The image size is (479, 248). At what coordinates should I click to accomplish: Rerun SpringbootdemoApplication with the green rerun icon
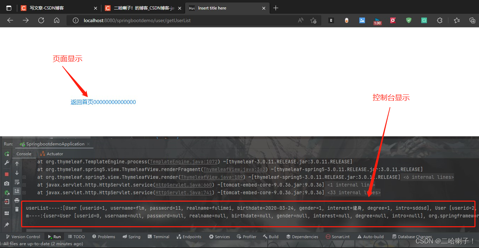(7, 154)
